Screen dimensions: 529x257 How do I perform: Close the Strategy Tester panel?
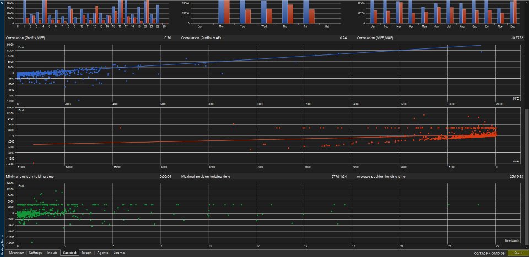[x=2, y=3]
